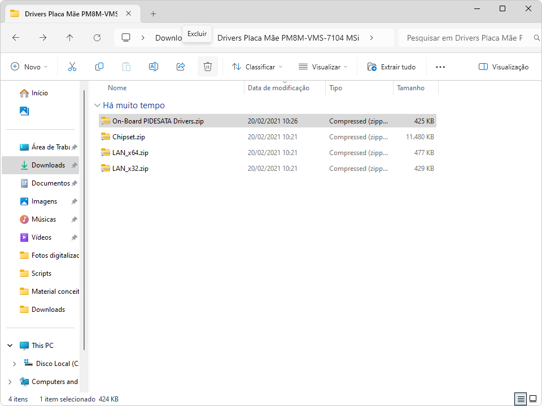Open pinned Downloads in sidebar
This screenshot has width=542, height=406.
[x=41, y=165]
